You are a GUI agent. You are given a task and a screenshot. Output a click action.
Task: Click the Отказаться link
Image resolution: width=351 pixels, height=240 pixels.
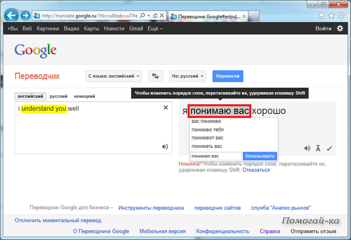(x=256, y=170)
